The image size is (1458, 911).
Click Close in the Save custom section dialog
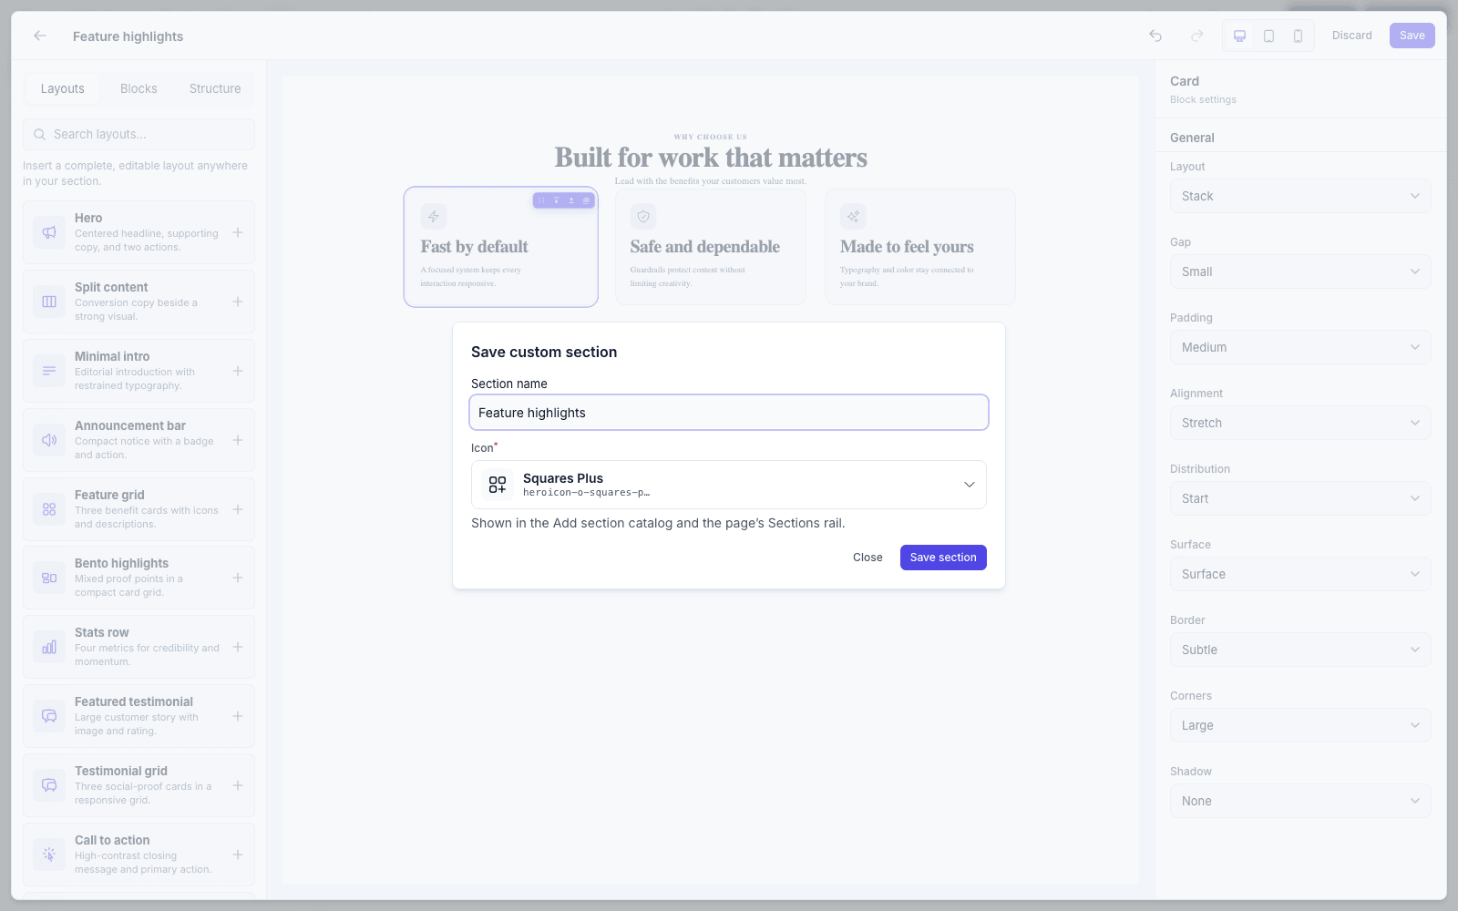tap(868, 558)
